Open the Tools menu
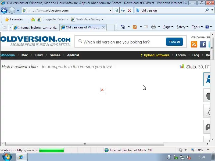Screen dimensions: 215x161 click(x=197, y=27)
